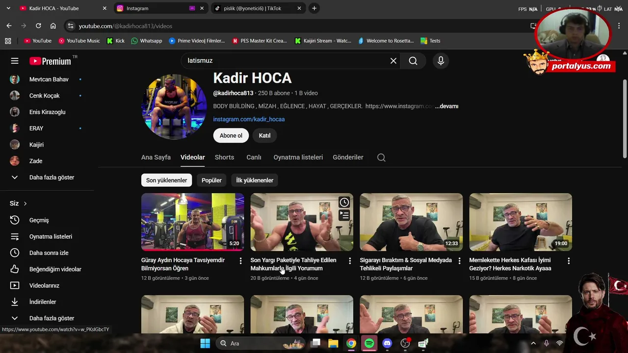628x353 pixels.
Task: Reload the current page
Action: coord(38,26)
